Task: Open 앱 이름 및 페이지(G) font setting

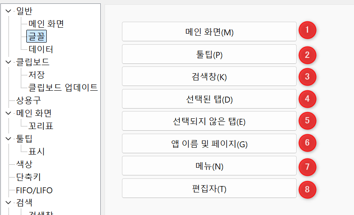Action: [209, 143]
